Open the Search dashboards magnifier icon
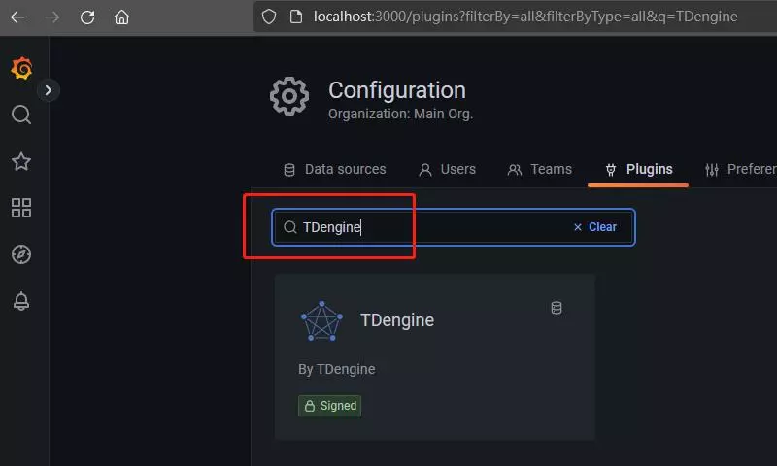The height and width of the screenshot is (466, 777). pos(21,116)
